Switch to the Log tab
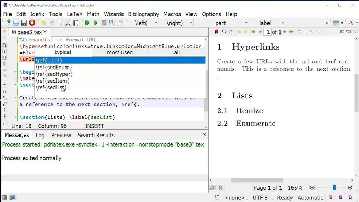Screen dimensions: 359x202 coord(40,135)
